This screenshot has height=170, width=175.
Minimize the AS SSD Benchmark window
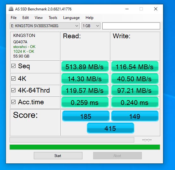point(127,9)
